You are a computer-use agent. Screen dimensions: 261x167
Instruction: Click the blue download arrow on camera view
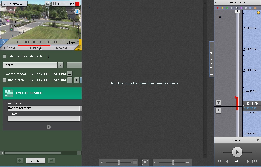pyautogui.click(x=77, y=12)
